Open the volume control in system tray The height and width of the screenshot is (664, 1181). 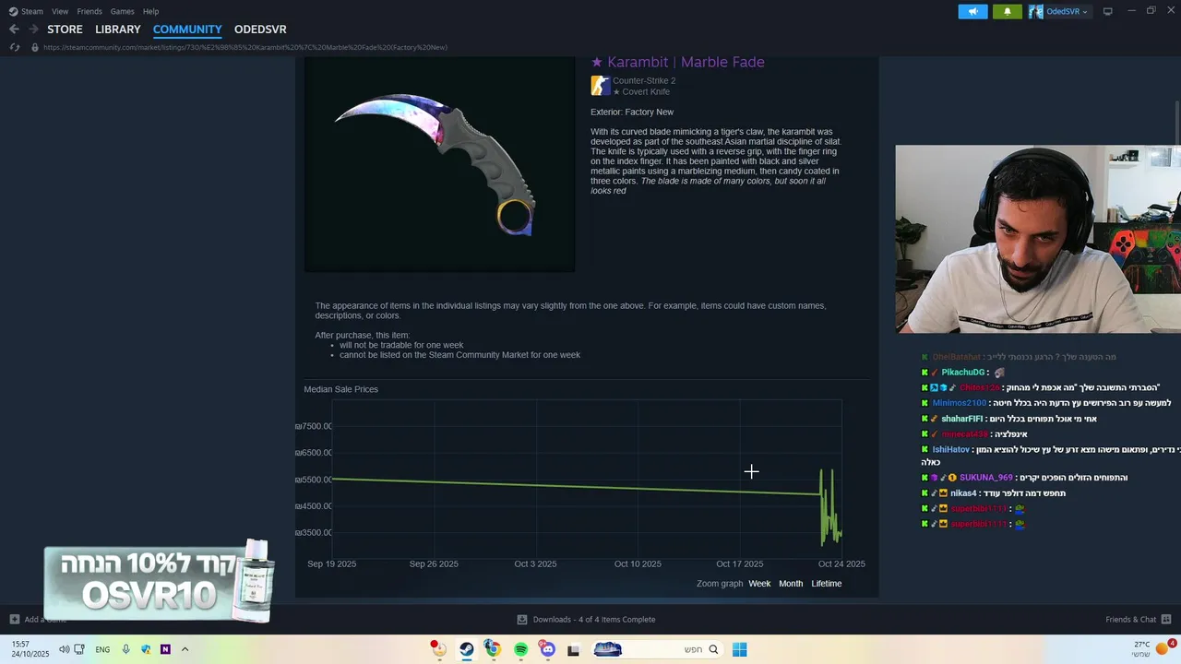pos(64,649)
